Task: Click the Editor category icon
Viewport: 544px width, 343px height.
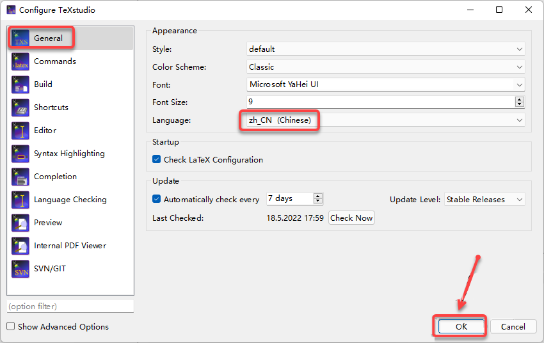Action: click(20, 131)
